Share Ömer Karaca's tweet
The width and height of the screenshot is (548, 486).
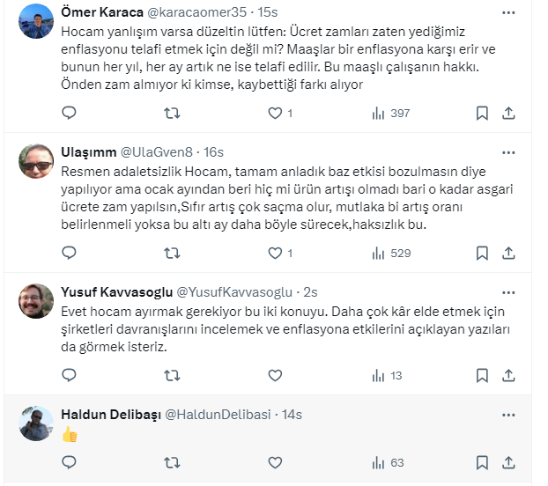click(508, 113)
